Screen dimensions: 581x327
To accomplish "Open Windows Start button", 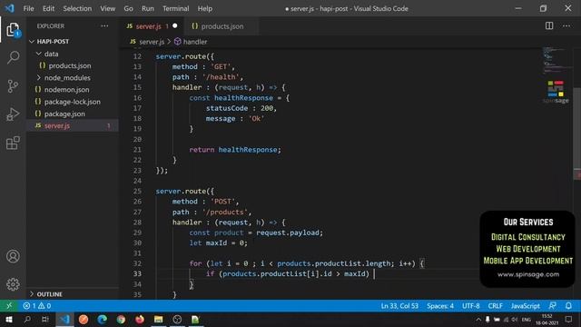I will point(8,319).
